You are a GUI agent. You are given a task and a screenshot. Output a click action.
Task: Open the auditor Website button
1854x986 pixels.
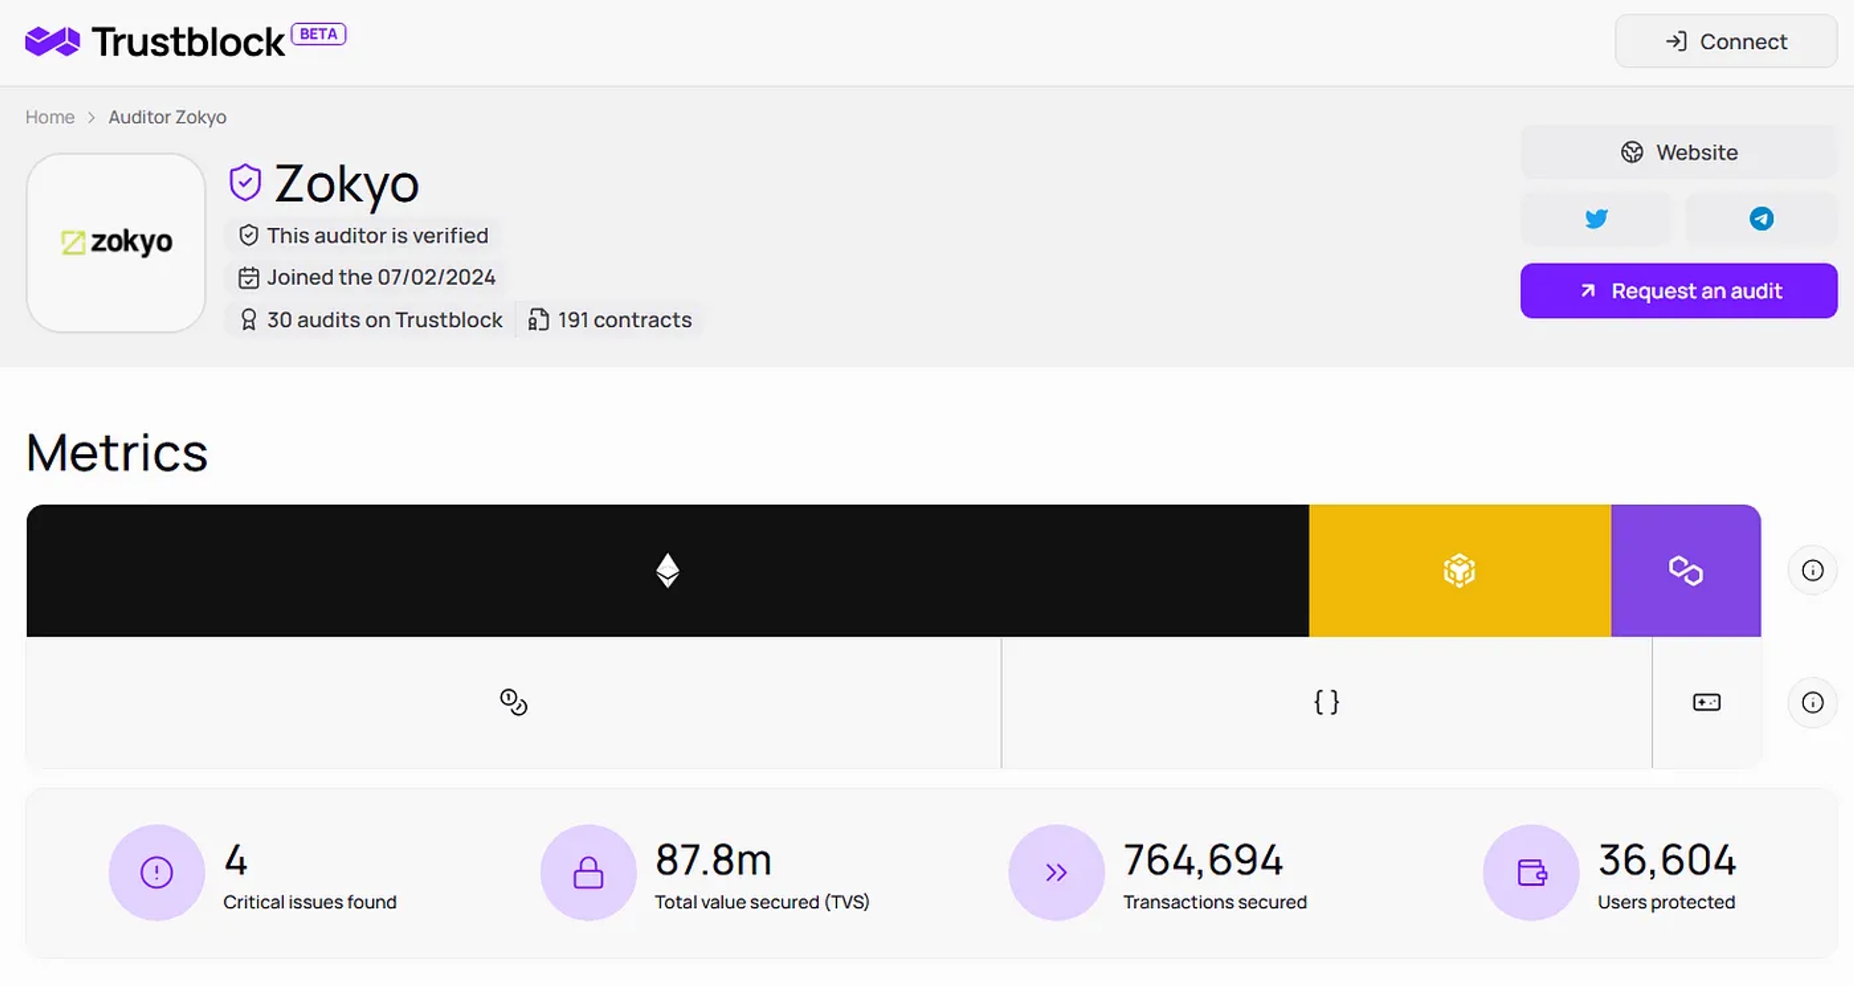point(1678,152)
